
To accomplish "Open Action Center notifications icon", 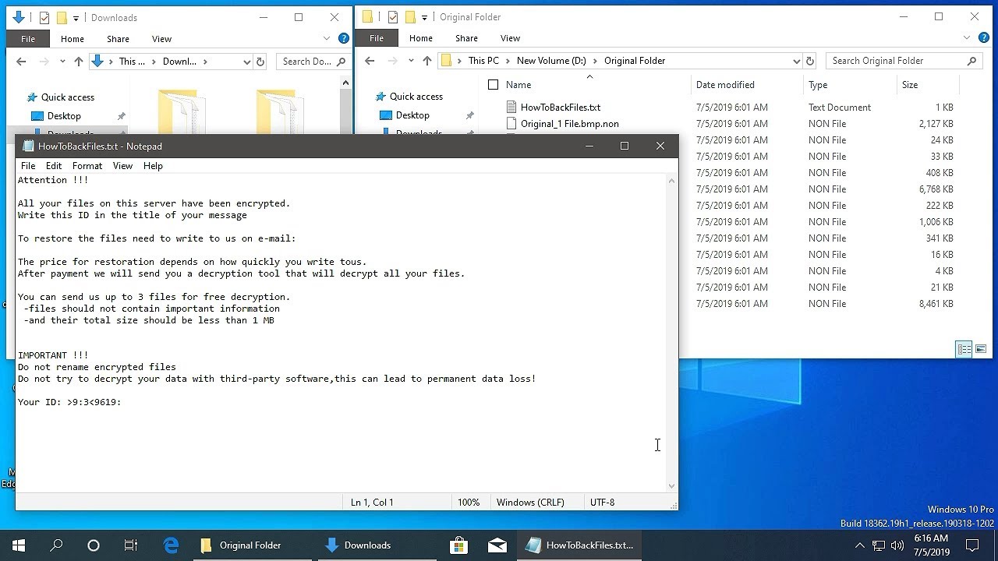I will coord(972,545).
